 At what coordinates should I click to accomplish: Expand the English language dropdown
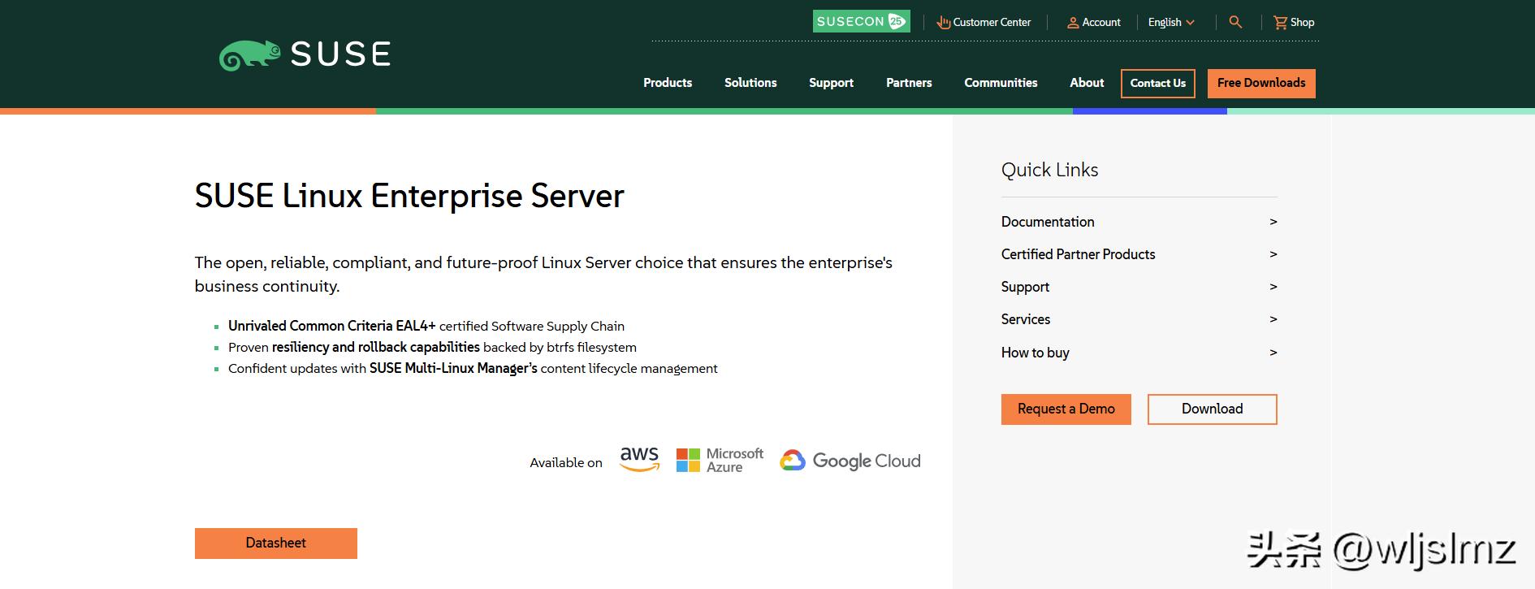[1170, 23]
